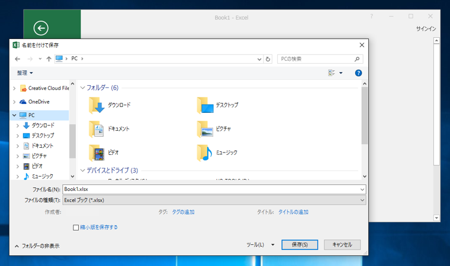Screen dimensions: 450x266
Task: Enable 縮小版を保存する checkbox
Action: pos(76,228)
